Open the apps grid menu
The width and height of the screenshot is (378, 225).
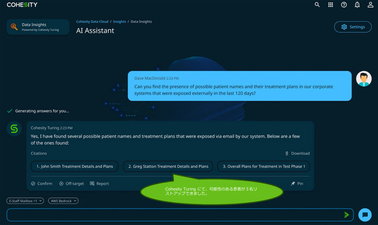[x=330, y=5]
